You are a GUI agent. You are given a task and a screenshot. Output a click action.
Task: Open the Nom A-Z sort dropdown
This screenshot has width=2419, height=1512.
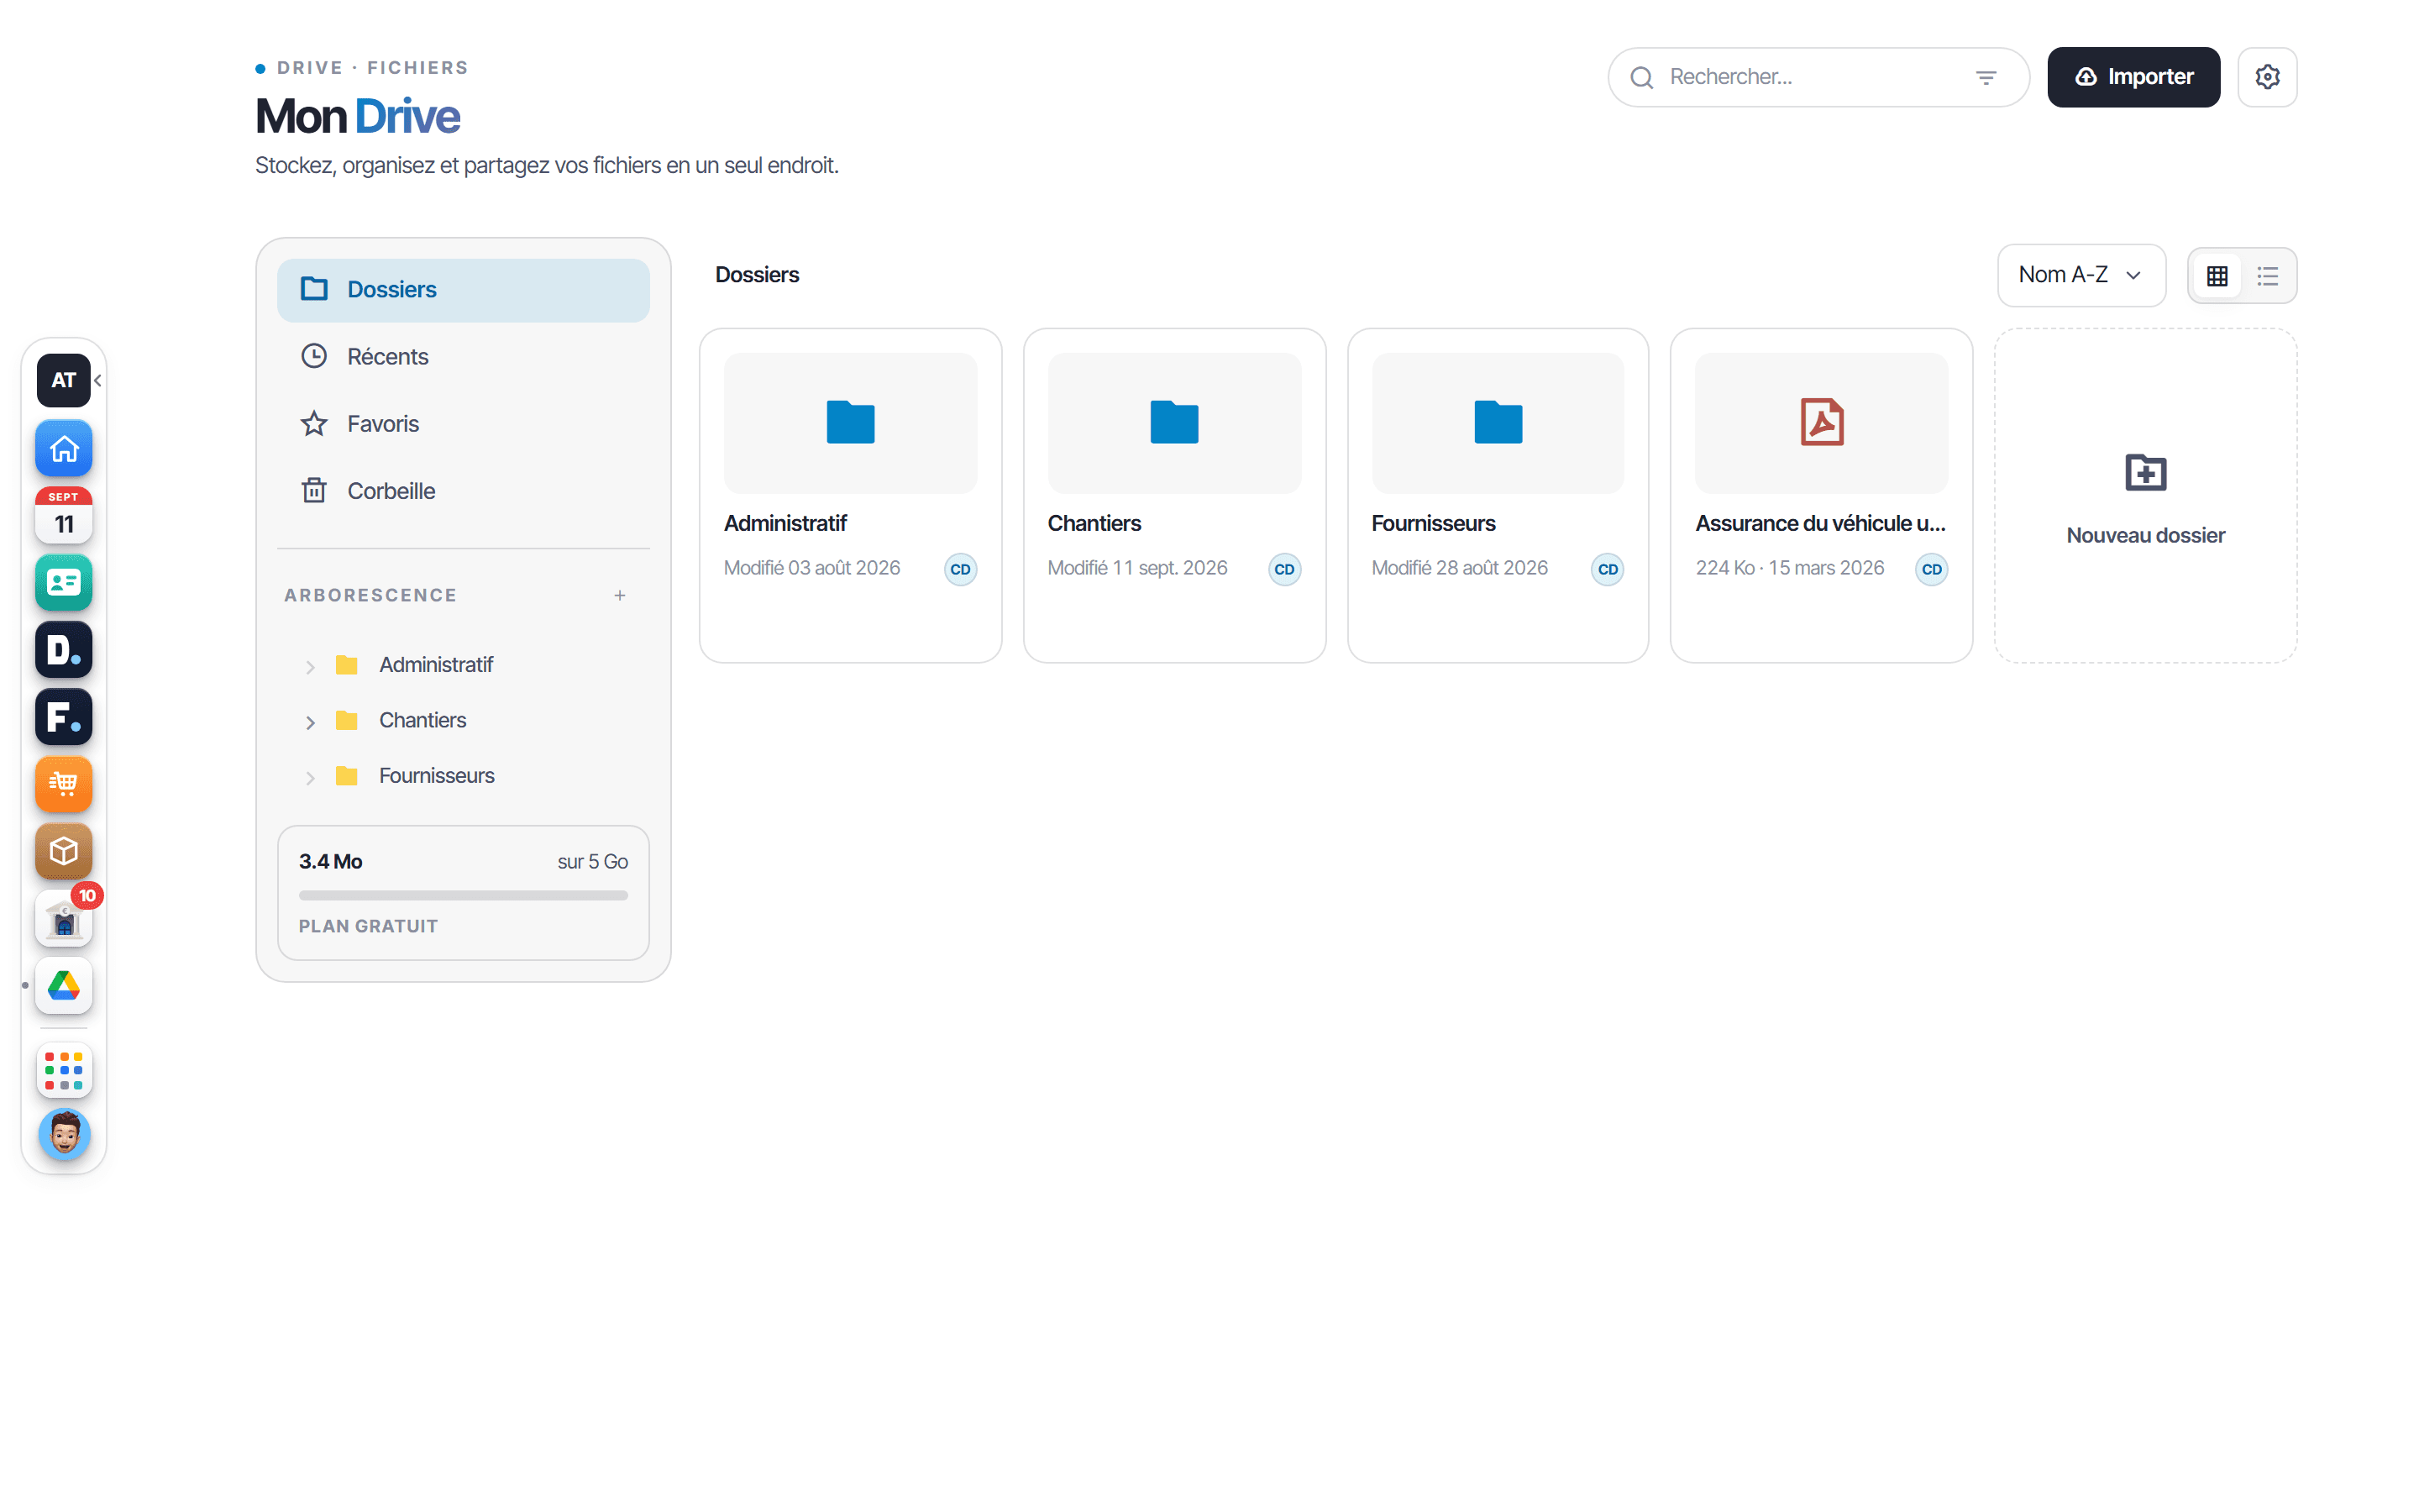pos(2081,275)
